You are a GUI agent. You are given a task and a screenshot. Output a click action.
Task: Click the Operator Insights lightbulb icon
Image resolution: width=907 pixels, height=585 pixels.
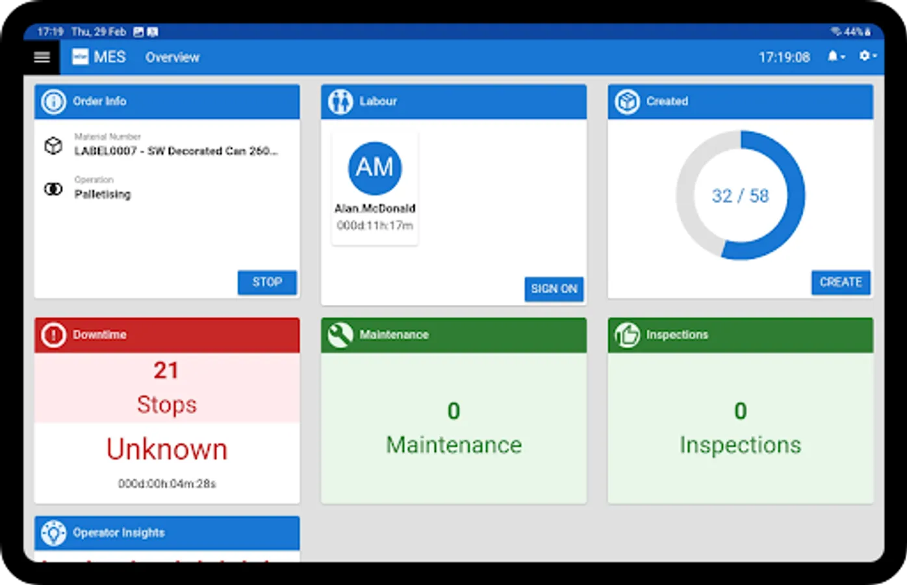53,533
